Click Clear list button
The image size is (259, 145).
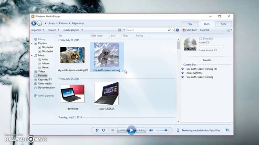click(x=205, y=30)
